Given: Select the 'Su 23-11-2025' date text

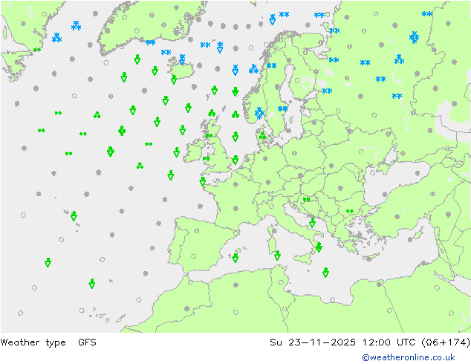Looking at the screenshot, I should pyautogui.click(x=313, y=342).
